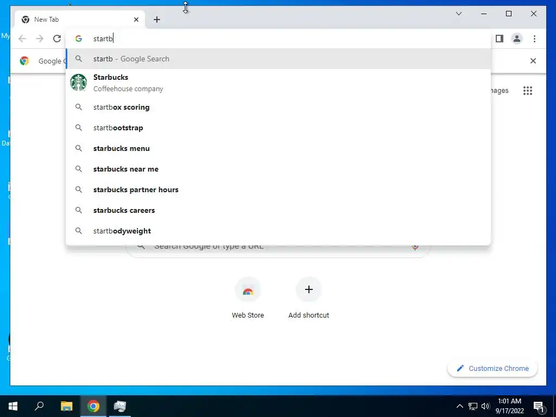The width and height of the screenshot is (556, 417).
Task: Choose the 'startb - Google Search' suggestion
Action: click(x=279, y=59)
